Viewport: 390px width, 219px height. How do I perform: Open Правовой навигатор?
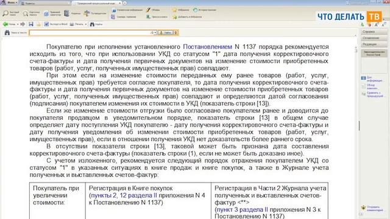(52, 13)
